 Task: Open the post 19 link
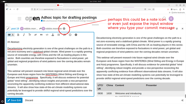(x=15, y=28)
